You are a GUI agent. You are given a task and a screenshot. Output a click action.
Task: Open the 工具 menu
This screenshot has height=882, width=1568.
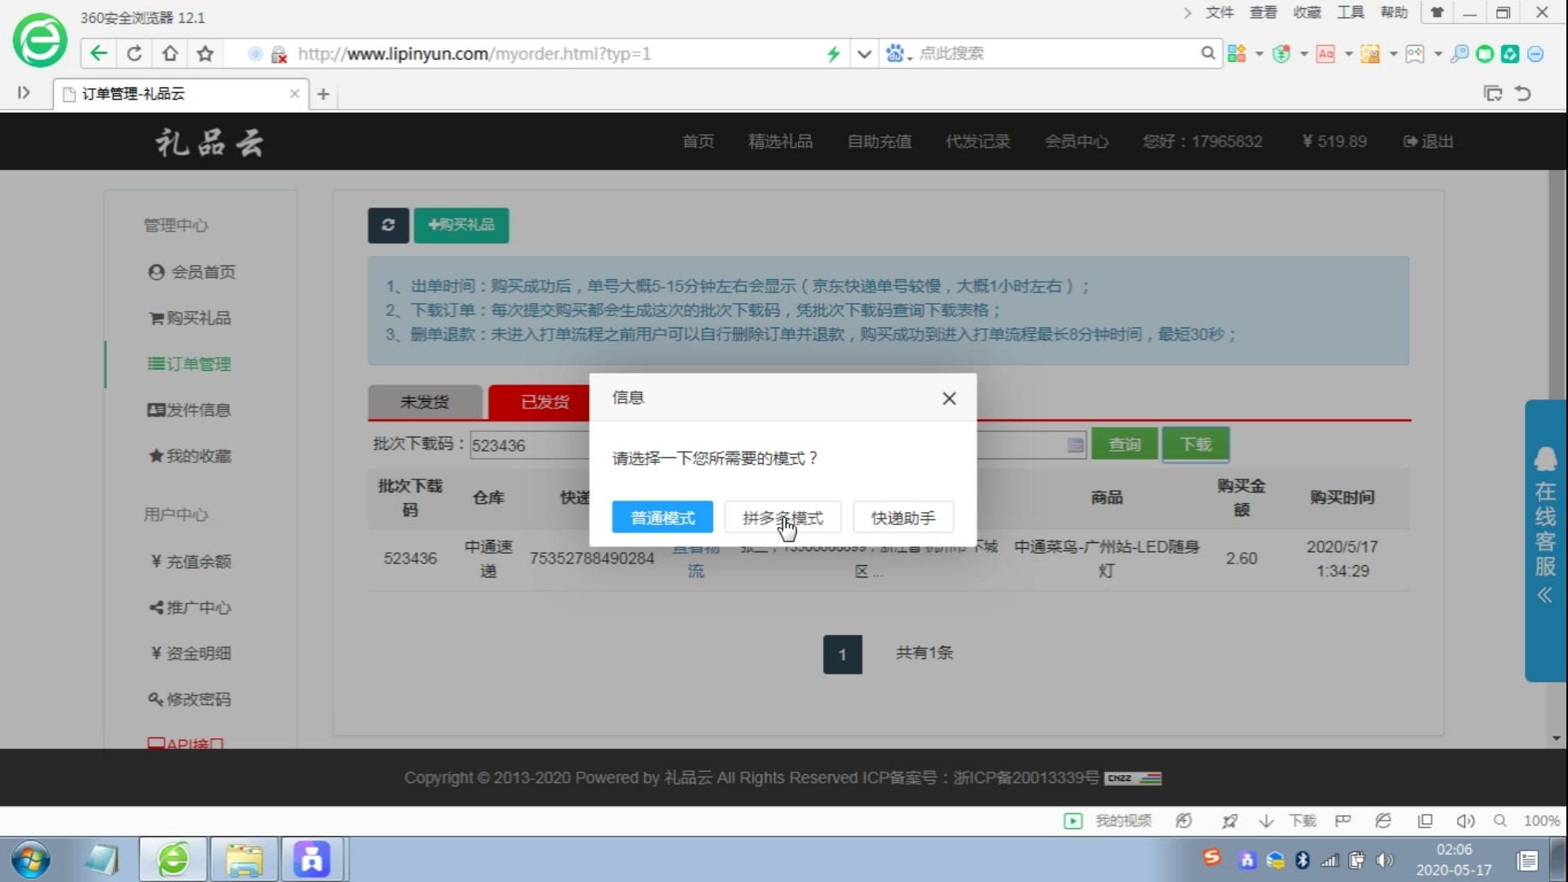(1351, 12)
